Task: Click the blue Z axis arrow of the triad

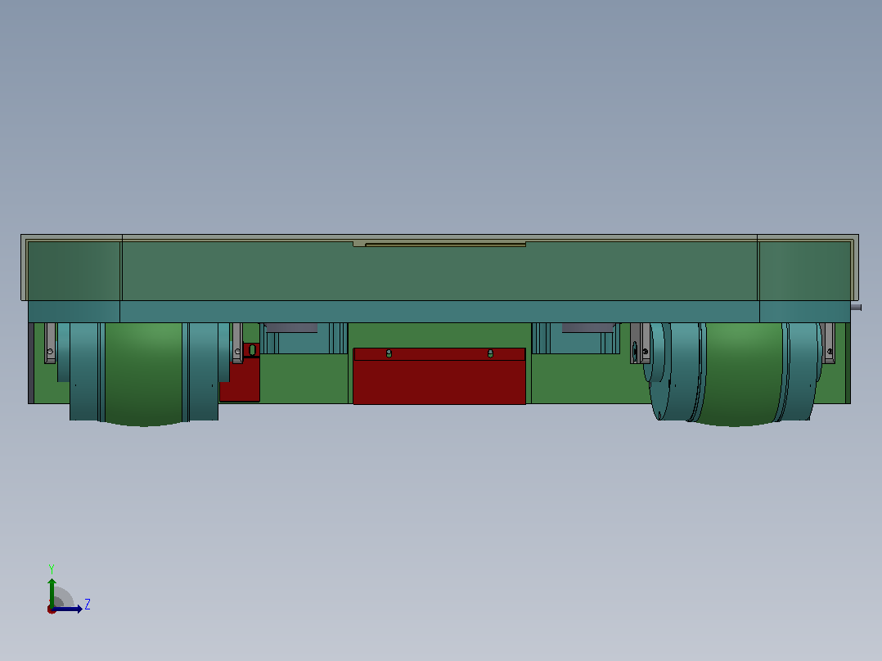Action: click(67, 609)
